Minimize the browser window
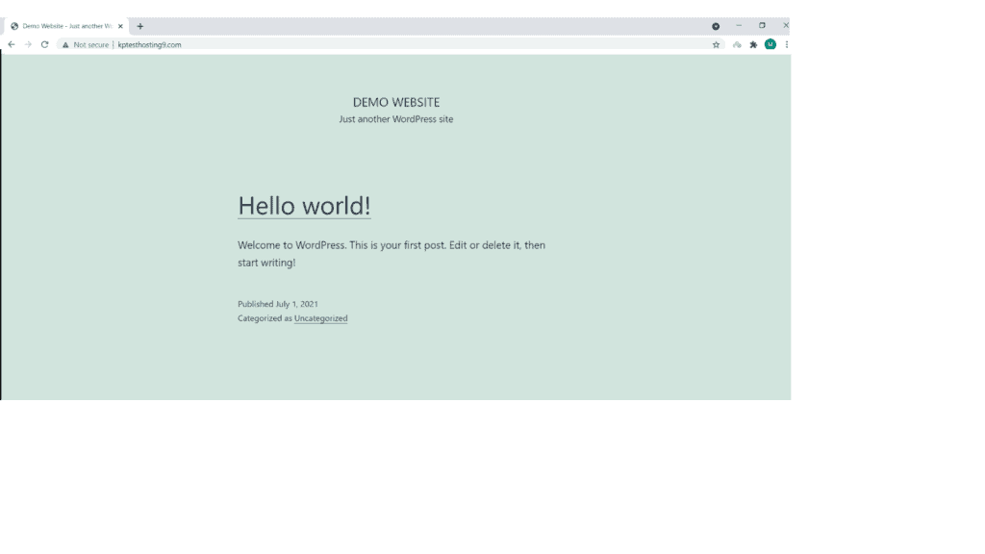Screen dimensions: 985x554 pos(738,26)
